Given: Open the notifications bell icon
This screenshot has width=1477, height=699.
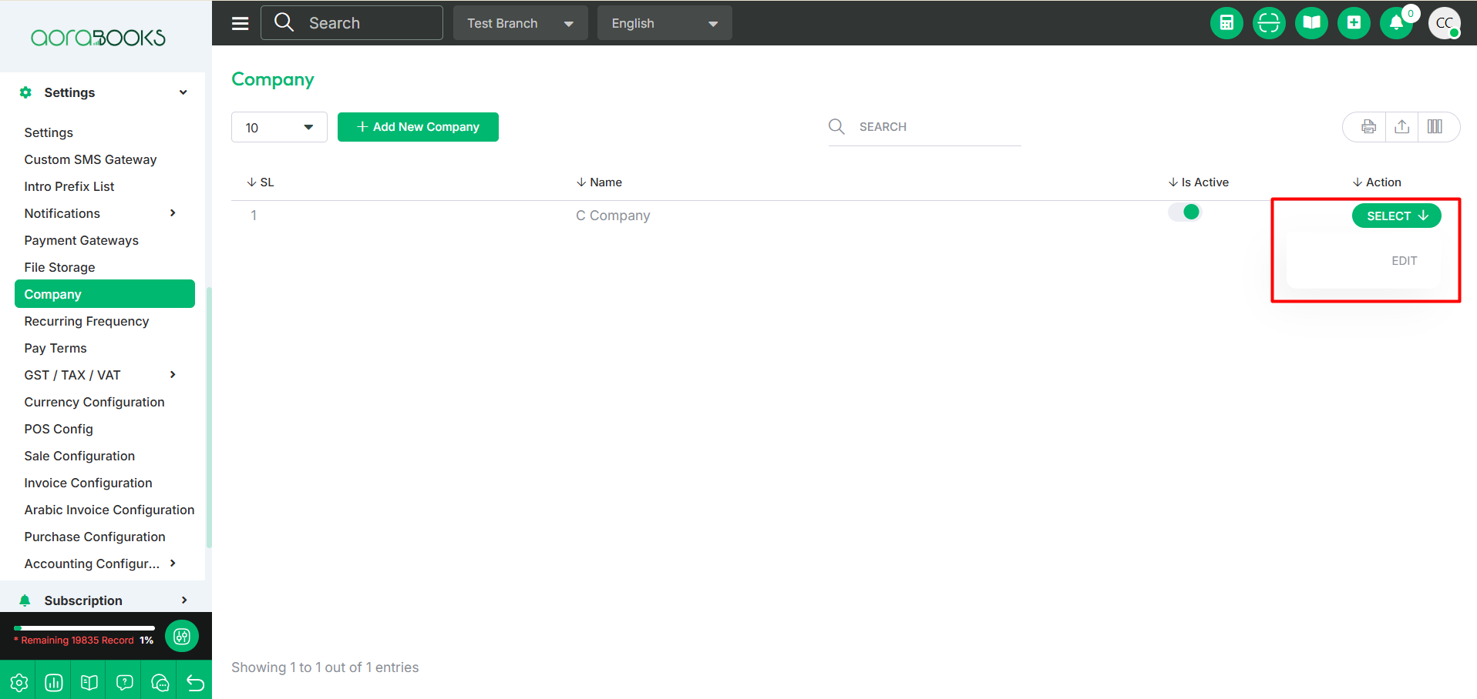Looking at the screenshot, I should click(x=1396, y=23).
